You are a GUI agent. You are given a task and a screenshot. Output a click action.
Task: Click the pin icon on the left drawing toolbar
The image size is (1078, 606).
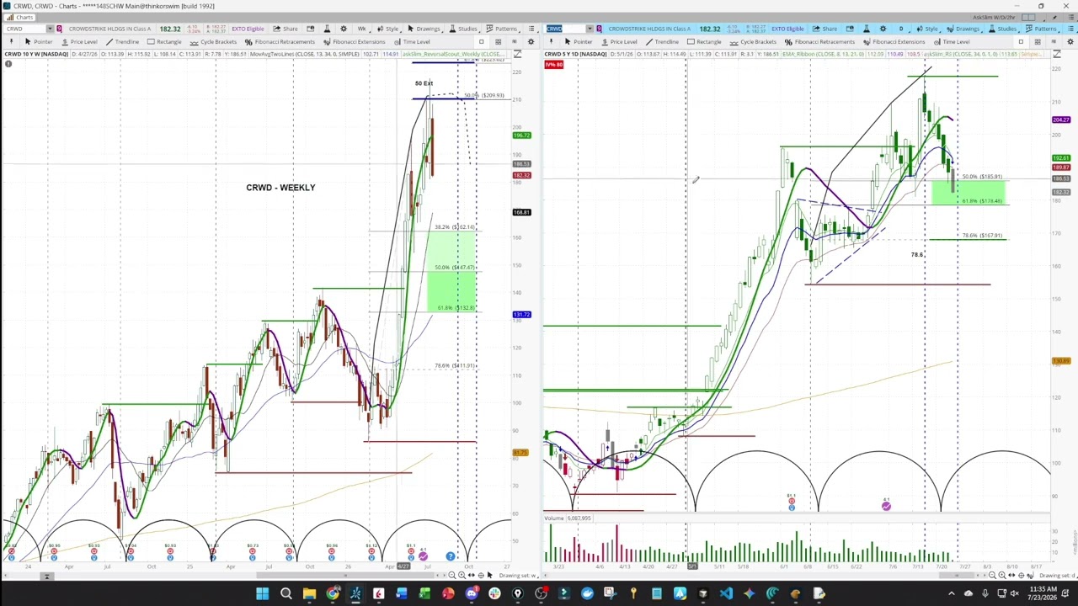[x=11, y=41]
